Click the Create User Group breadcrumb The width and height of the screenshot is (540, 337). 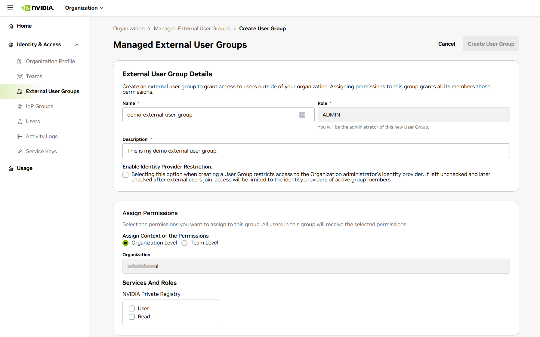[x=262, y=29]
